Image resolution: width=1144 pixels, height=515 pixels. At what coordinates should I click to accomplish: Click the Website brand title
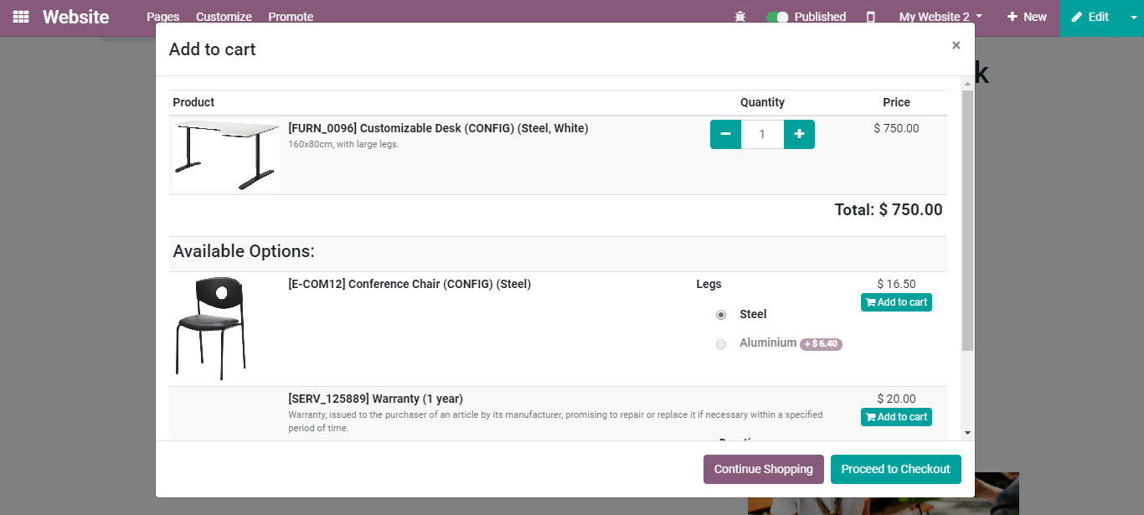[x=76, y=17]
